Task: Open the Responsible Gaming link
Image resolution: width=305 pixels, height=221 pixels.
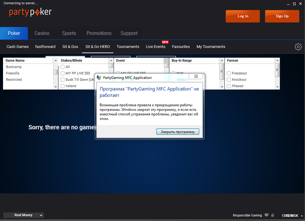Action: [247, 215]
